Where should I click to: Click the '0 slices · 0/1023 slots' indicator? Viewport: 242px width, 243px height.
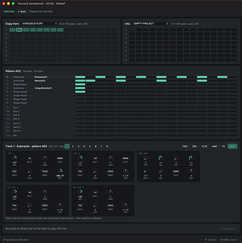click(x=221, y=240)
